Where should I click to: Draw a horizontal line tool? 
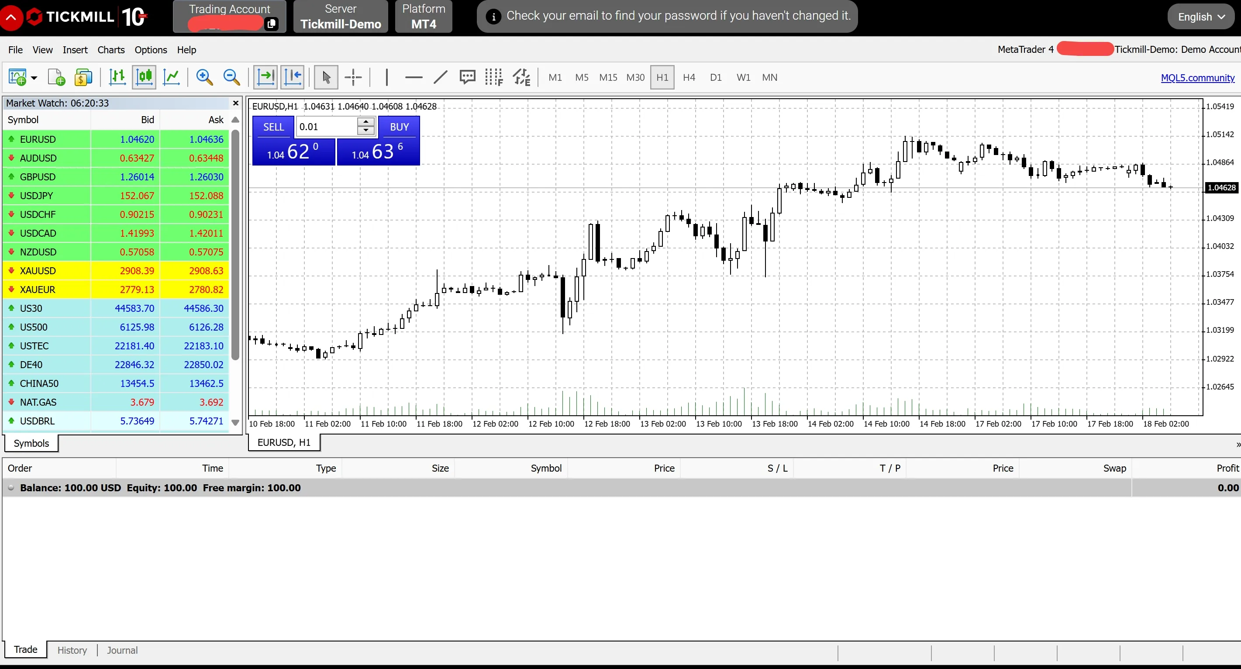coord(414,77)
